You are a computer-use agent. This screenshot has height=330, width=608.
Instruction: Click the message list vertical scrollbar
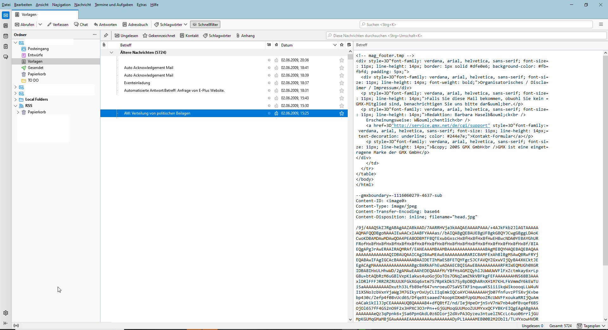(350, 190)
